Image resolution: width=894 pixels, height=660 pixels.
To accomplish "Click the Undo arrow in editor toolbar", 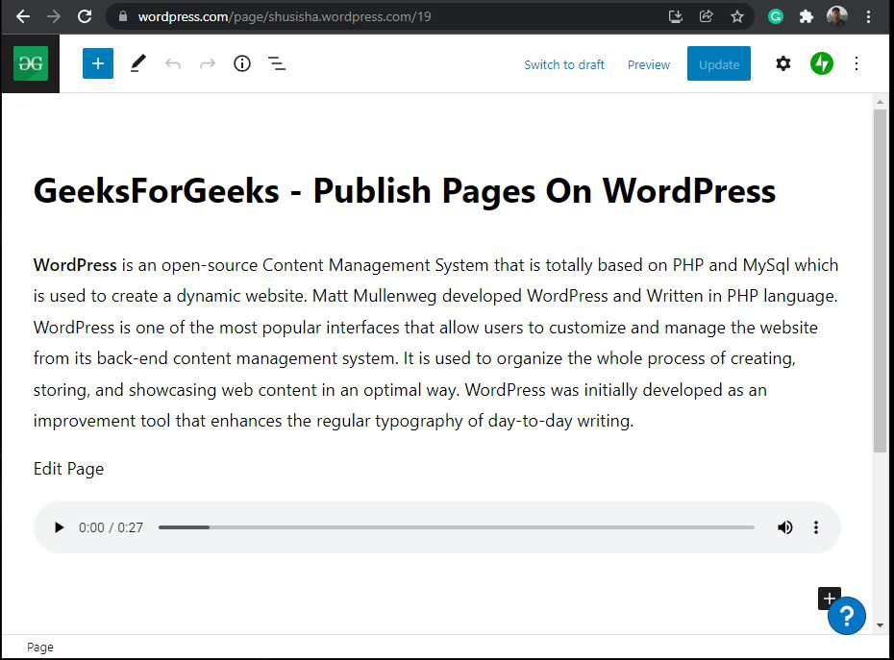I will tap(173, 63).
